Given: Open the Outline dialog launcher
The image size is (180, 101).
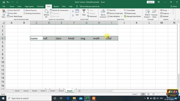Looking at the screenshot, I should click(174, 19).
